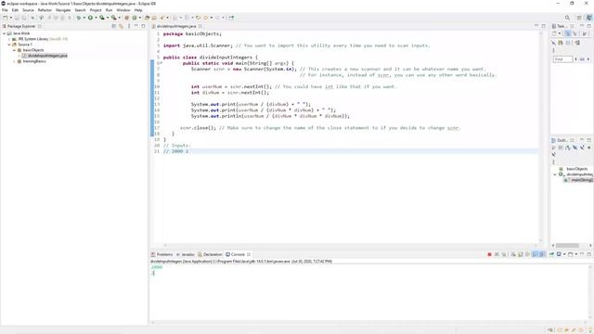This screenshot has width=594, height=334.
Task: Click the green Run button in toolbar
Action: 90,18
